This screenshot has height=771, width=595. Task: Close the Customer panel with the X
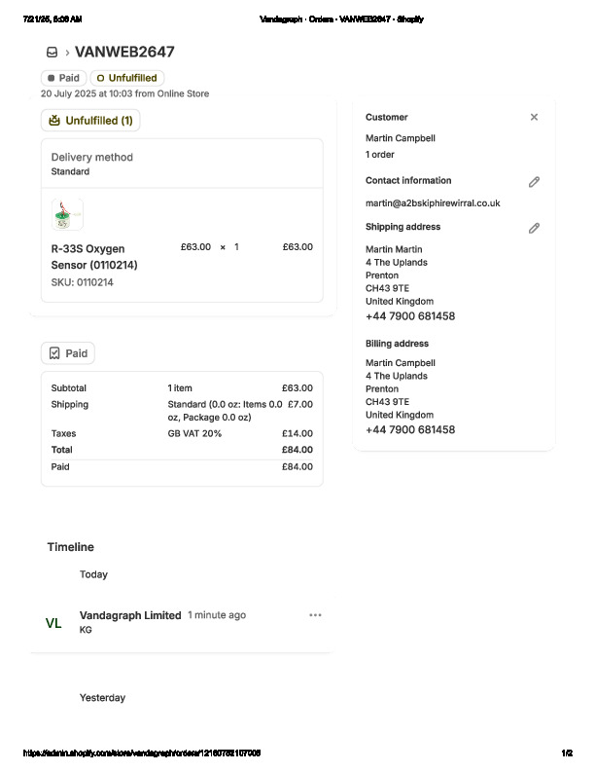[534, 117]
